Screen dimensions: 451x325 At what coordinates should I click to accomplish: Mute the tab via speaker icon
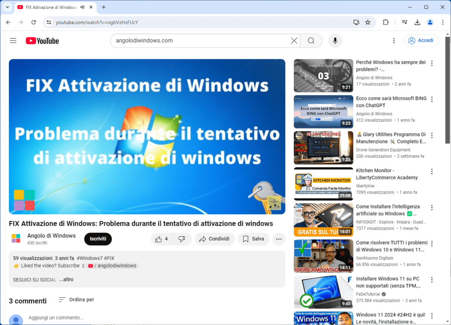coord(82,7)
